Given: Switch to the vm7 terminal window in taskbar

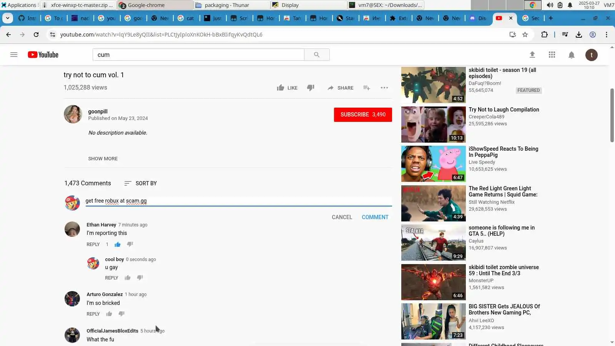Looking at the screenshot, I should pos(386,5).
